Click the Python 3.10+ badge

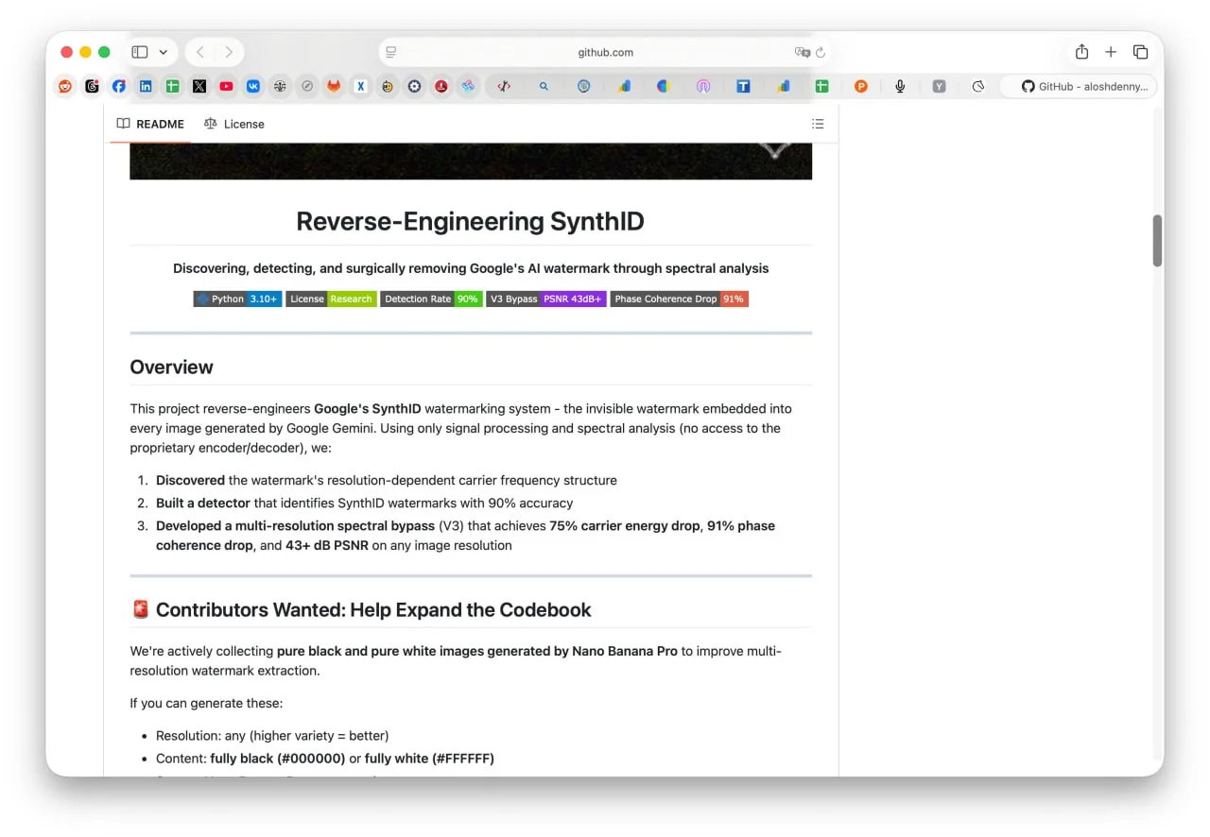pyautogui.click(x=237, y=299)
